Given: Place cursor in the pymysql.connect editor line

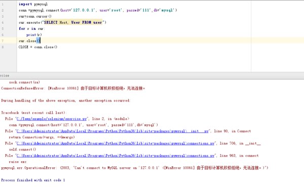Looking at the screenshot, I should click(98, 10).
